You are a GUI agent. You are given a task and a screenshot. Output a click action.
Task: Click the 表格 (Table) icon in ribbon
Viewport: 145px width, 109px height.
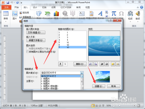click(x=6, y=14)
